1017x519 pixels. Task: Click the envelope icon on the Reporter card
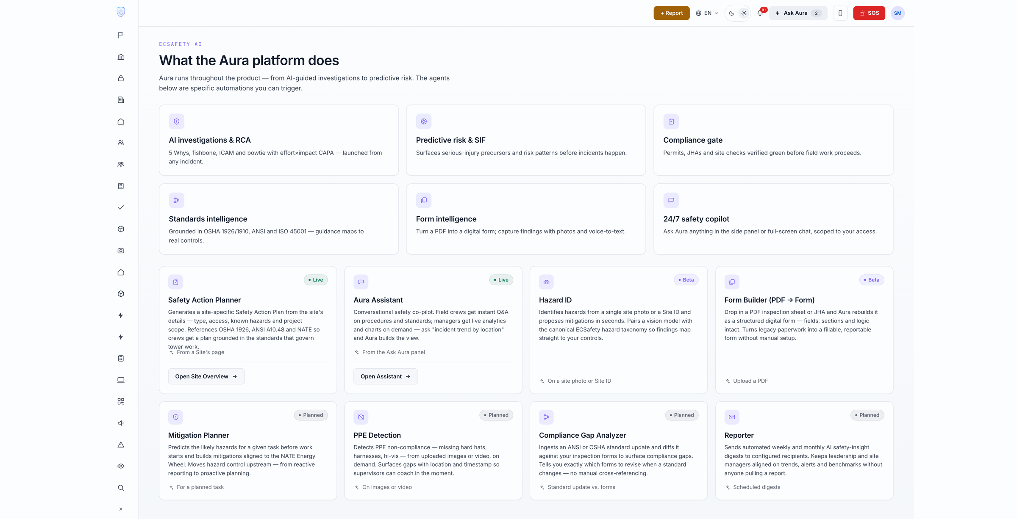(732, 417)
